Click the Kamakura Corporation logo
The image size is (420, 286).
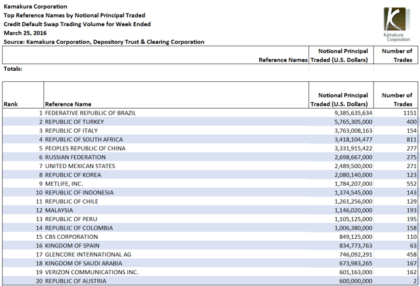[396, 25]
